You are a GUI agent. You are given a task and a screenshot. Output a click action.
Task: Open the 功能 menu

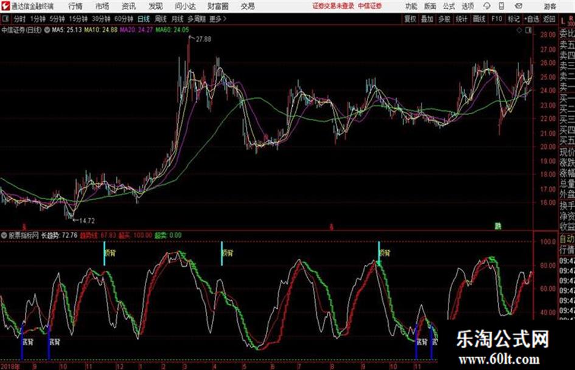click(411, 6)
